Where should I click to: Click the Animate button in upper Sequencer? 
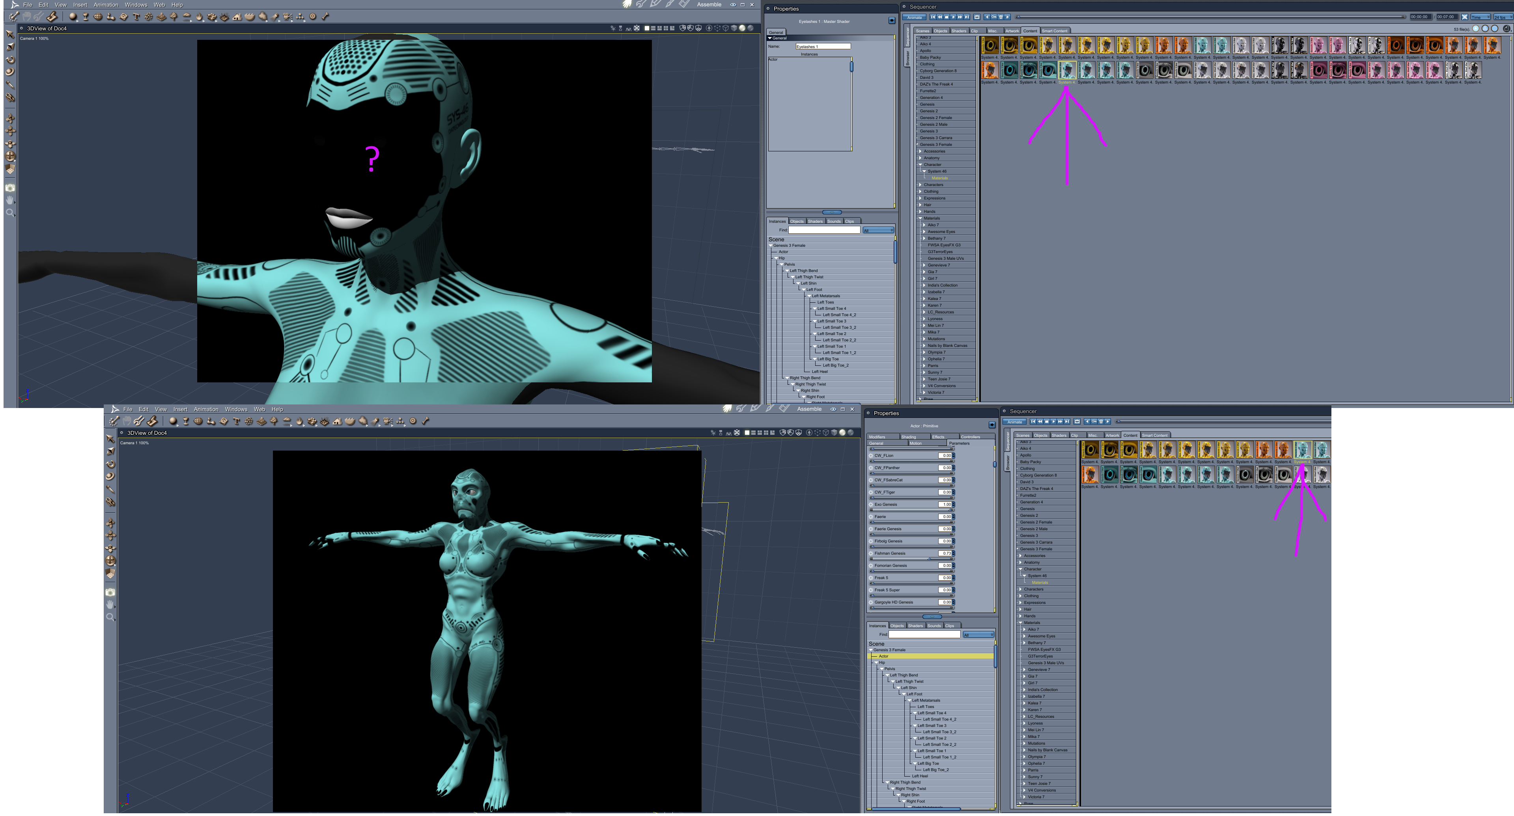tap(915, 17)
